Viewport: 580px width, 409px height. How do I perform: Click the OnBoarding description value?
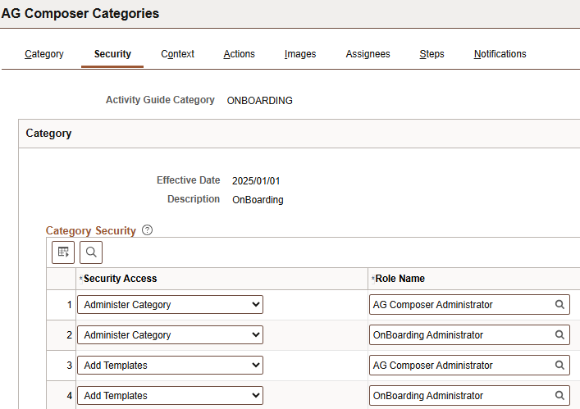click(x=258, y=200)
